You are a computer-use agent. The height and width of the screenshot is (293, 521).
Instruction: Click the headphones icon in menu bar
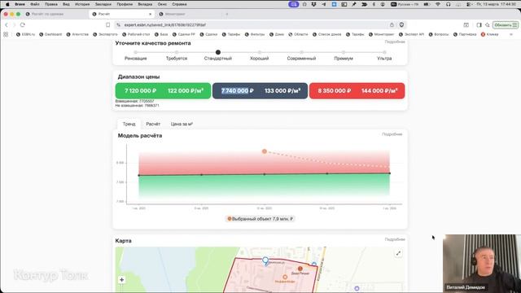click(x=449, y=4)
